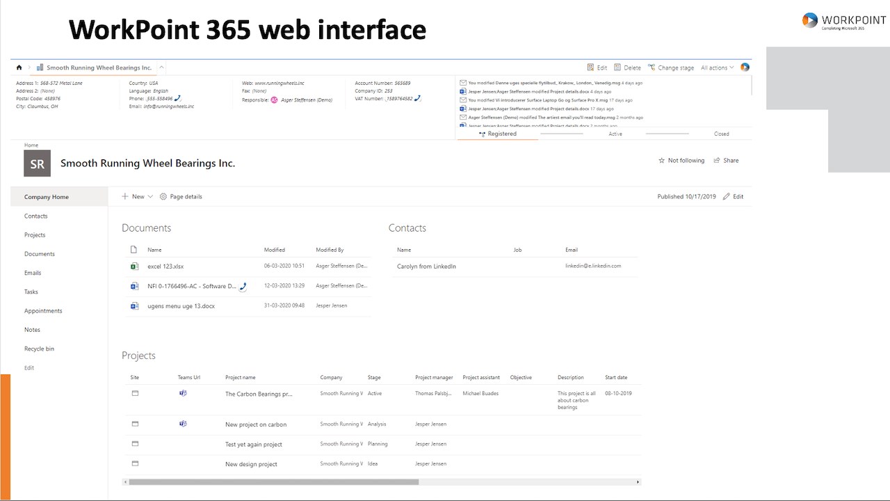Open Page details gear icon
This screenshot has width=890, height=501.
click(163, 197)
